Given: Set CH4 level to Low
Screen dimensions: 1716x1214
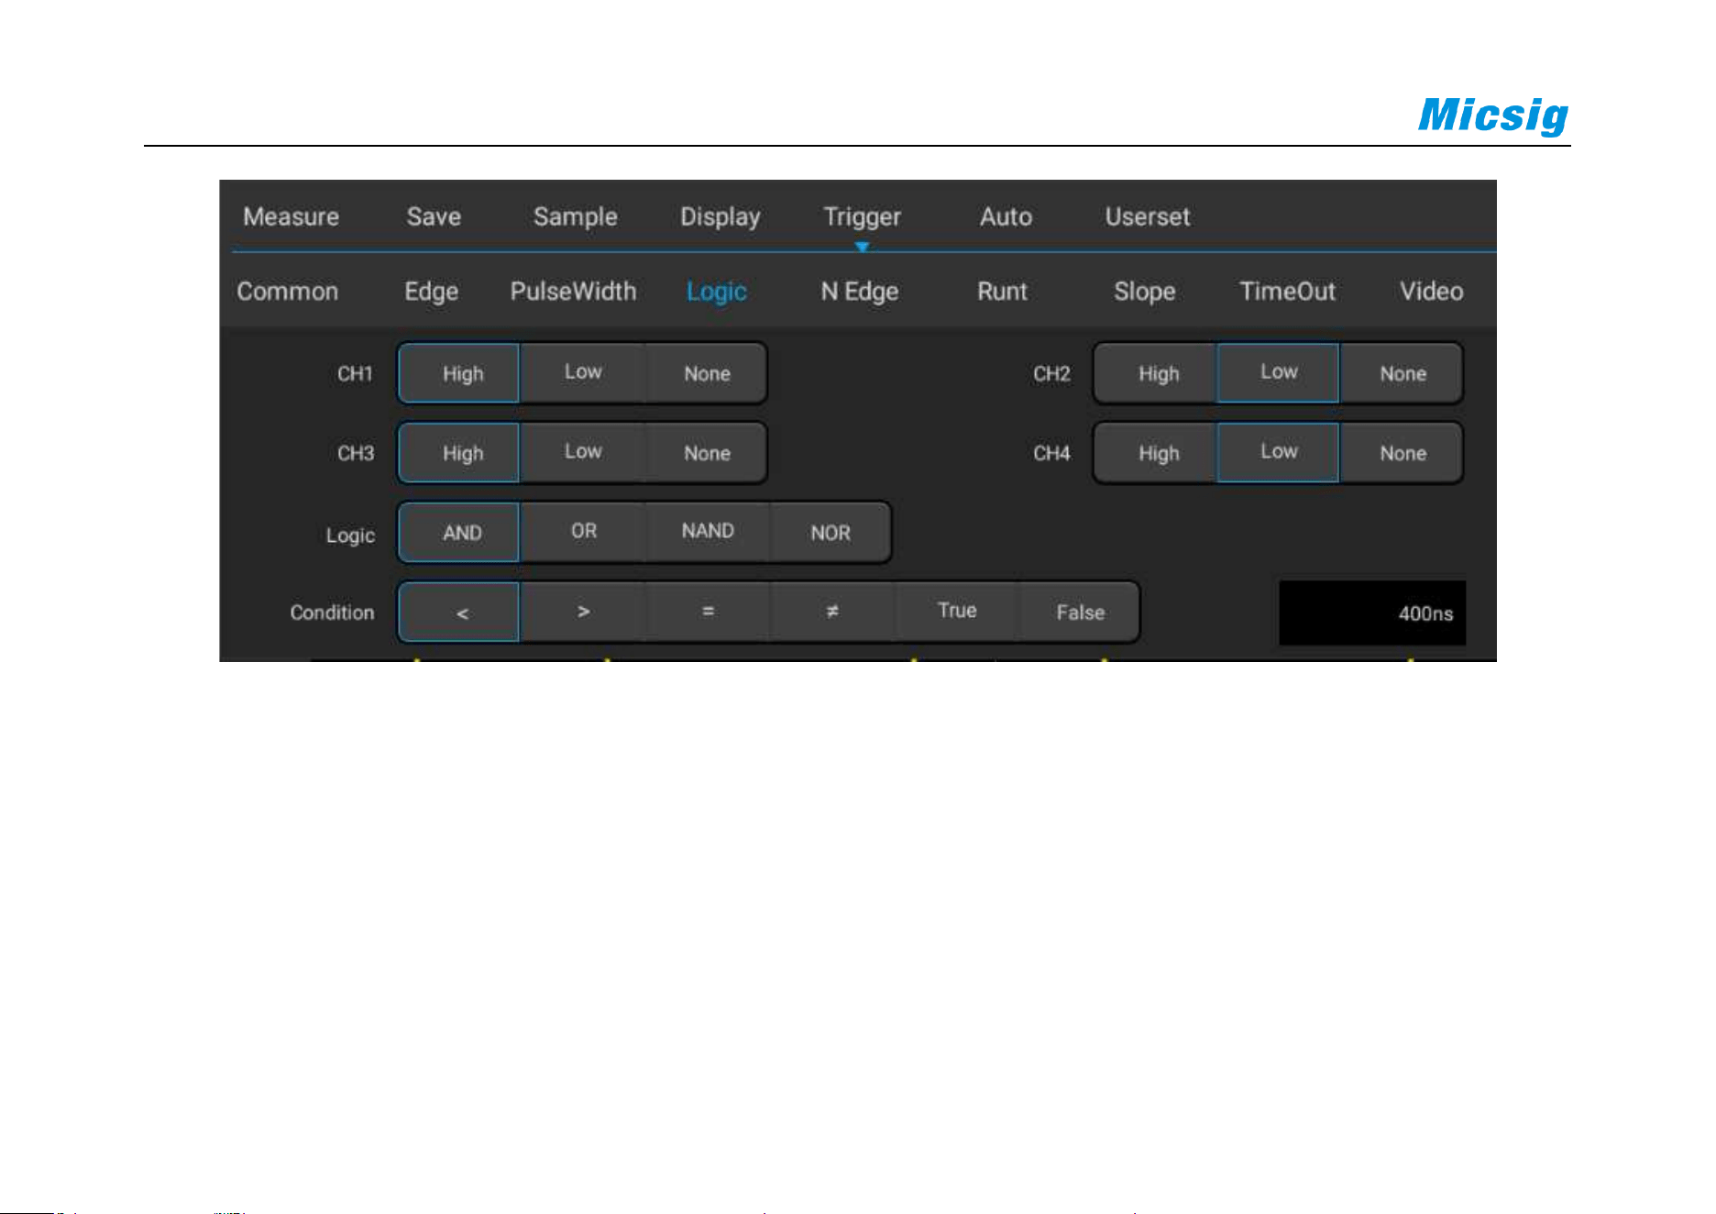Looking at the screenshot, I should coord(1278,453).
